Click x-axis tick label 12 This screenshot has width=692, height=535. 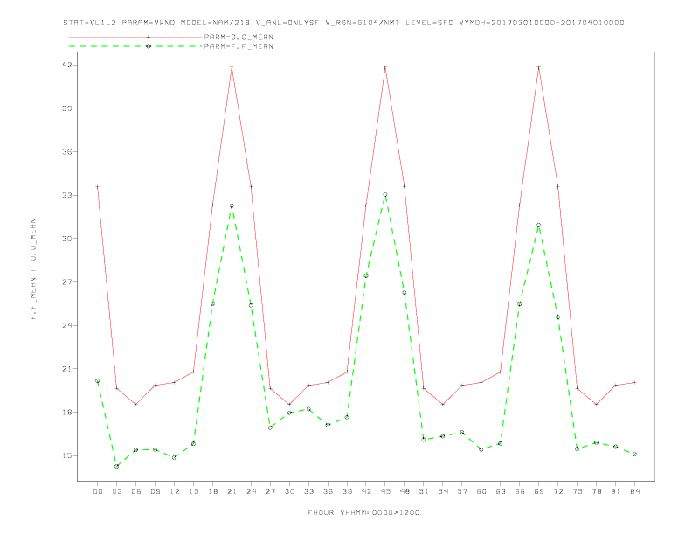point(175,491)
